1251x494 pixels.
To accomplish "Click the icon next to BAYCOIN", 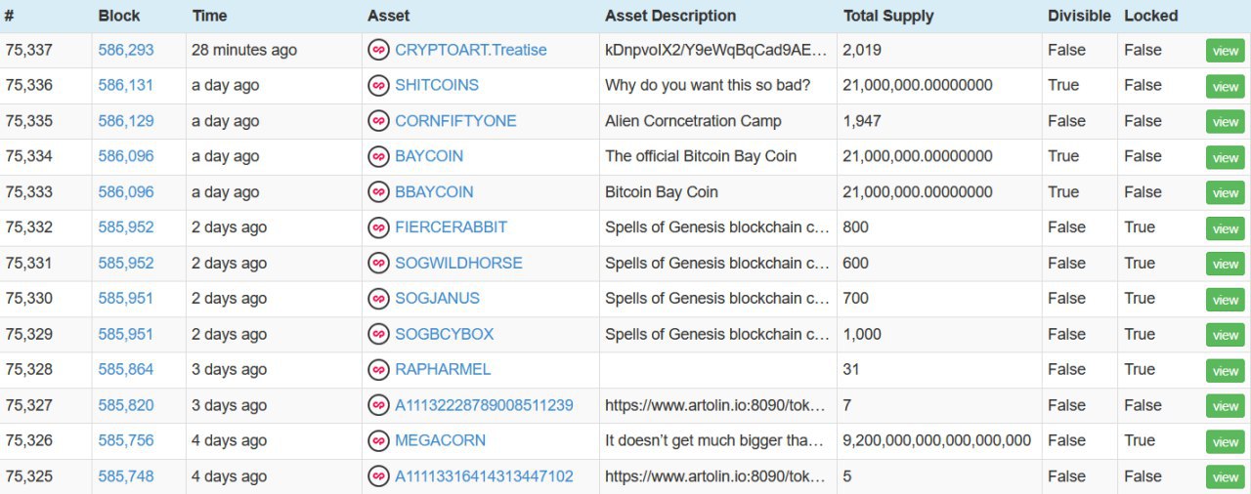I will point(378,156).
